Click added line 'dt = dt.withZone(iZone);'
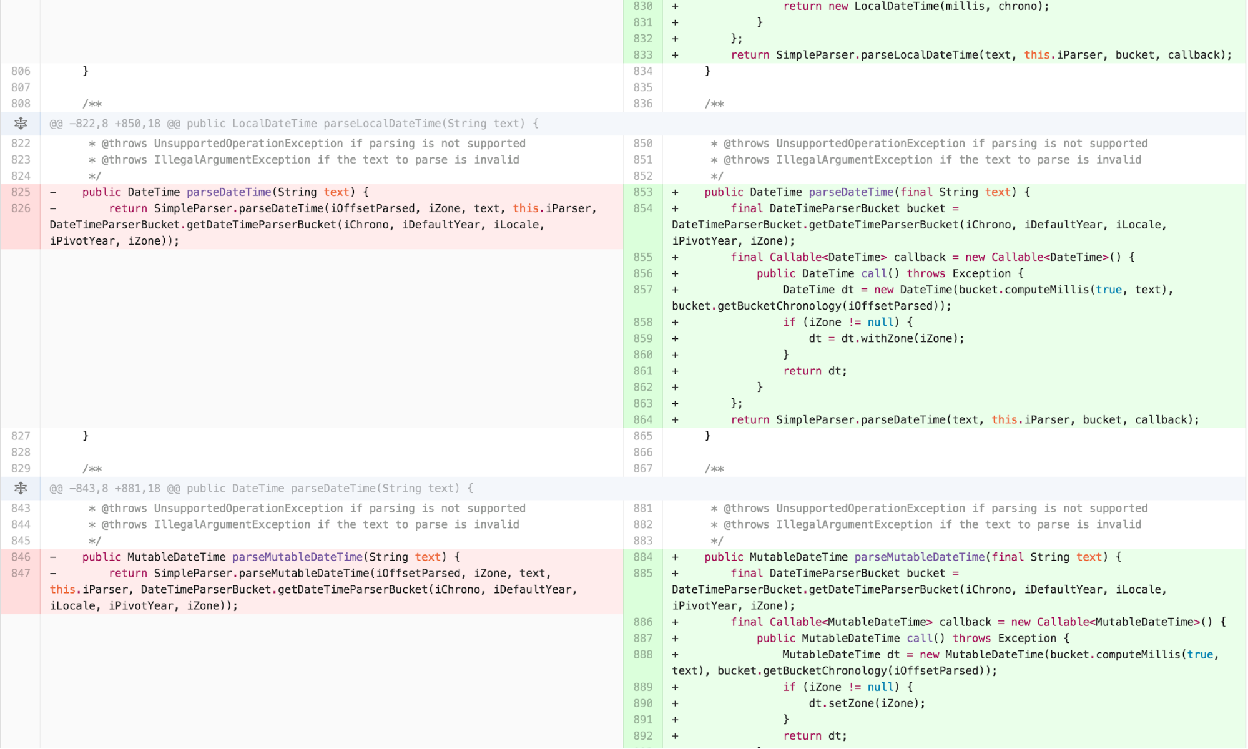The width and height of the screenshot is (1248, 749). 887,338
